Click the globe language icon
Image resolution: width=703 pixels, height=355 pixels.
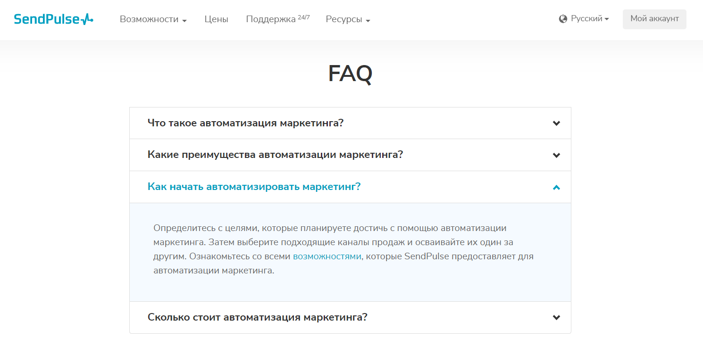[563, 19]
